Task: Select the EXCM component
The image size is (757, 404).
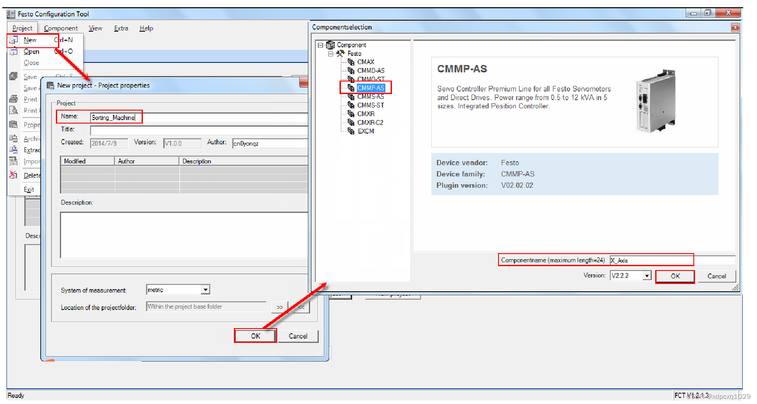Action: [x=366, y=131]
